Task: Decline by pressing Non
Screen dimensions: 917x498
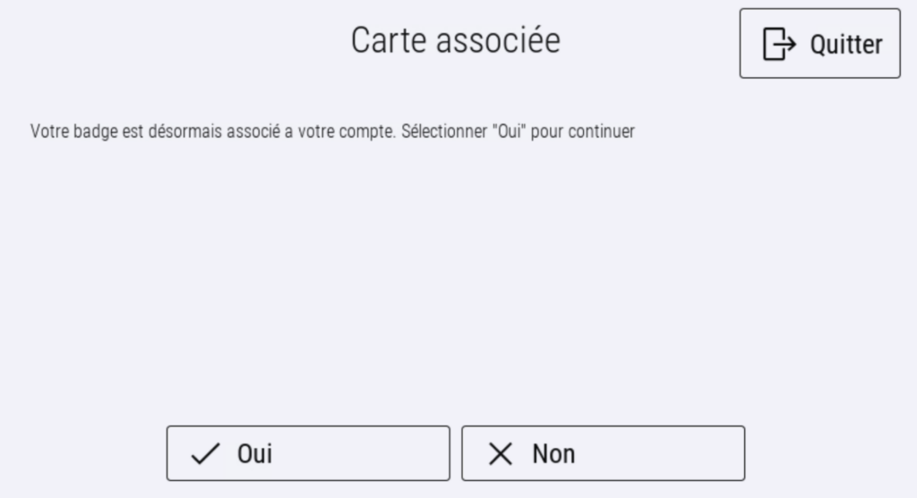Action: click(603, 453)
